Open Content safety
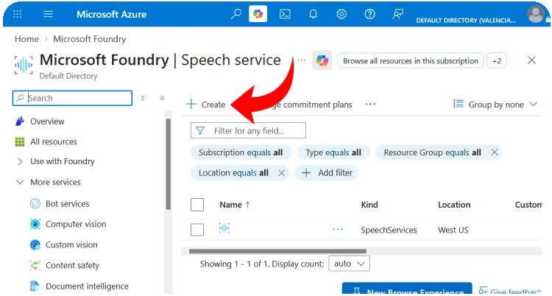 click(x=72, y=265)
